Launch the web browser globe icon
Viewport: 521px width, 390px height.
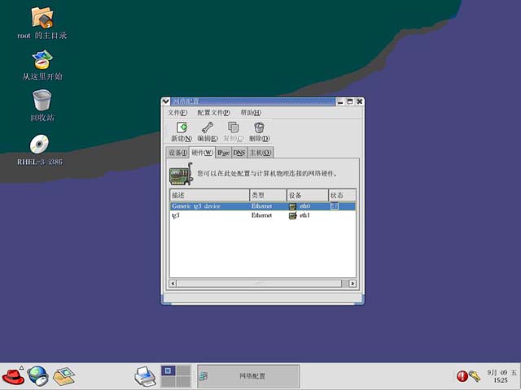pyautogui.click(x=38, y=376)
